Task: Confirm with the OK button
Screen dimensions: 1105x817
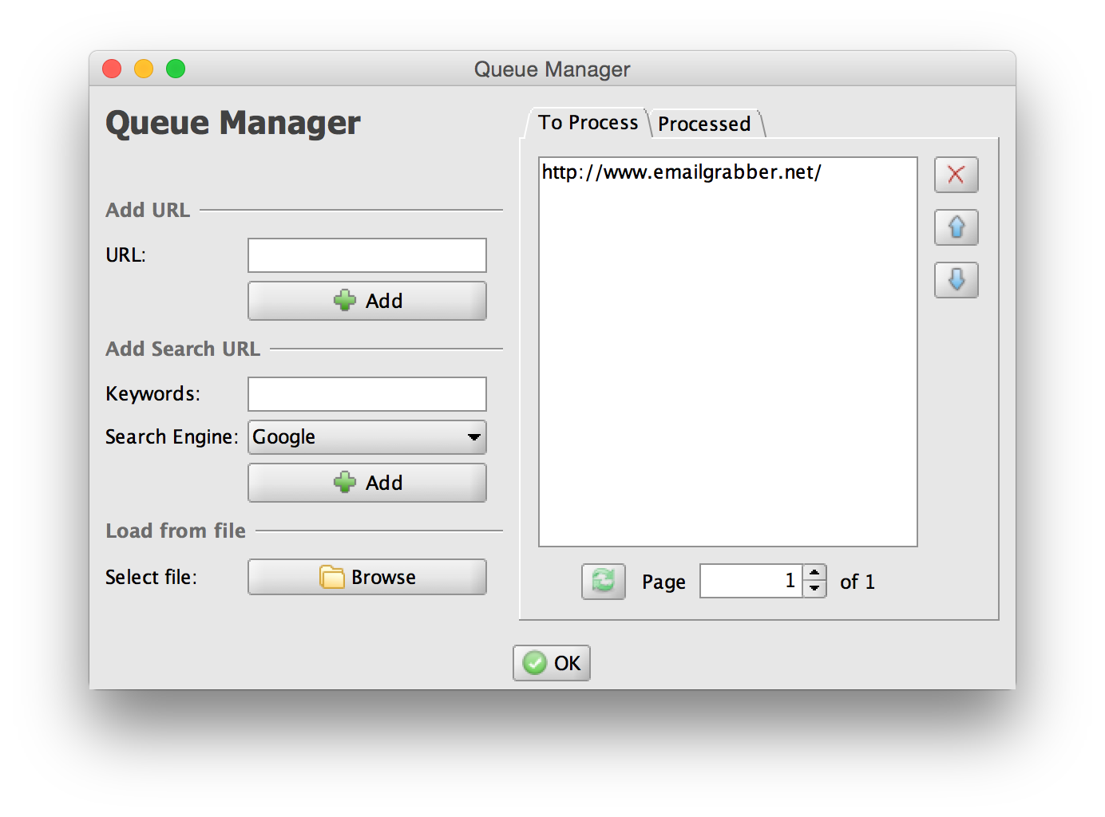Action: coord(552,663)
